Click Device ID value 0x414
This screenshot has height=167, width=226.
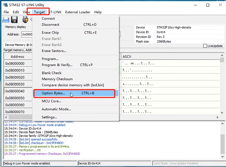coord(161,32)
